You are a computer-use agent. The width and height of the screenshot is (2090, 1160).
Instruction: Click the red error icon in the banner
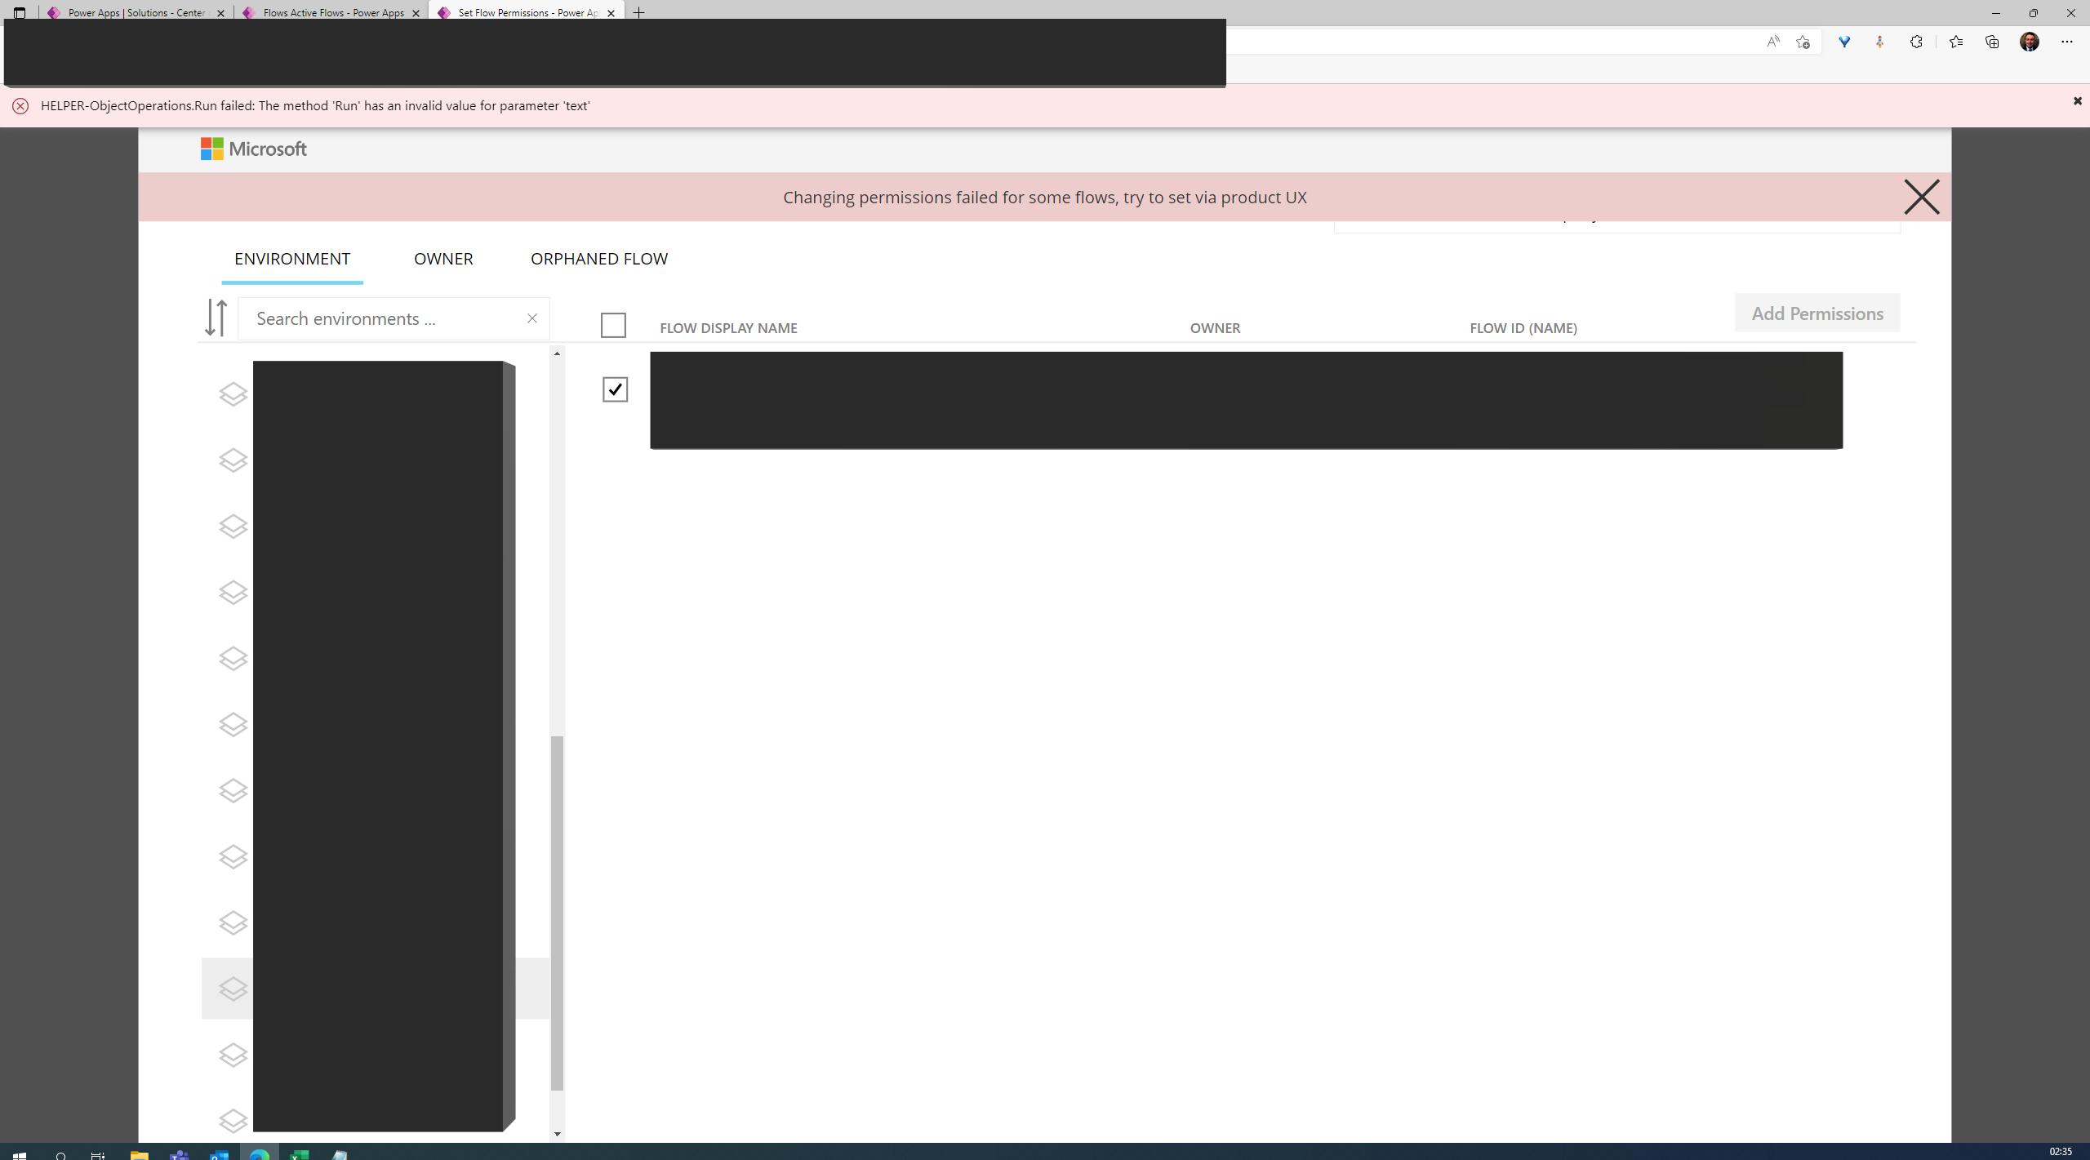pyautogui.click(x=20, y=106)
